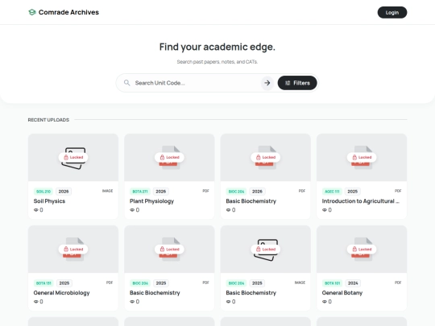Select the SOIL 210 unit code tag
The height and width of the screenshot is (326, 435).
click(43, 192)
